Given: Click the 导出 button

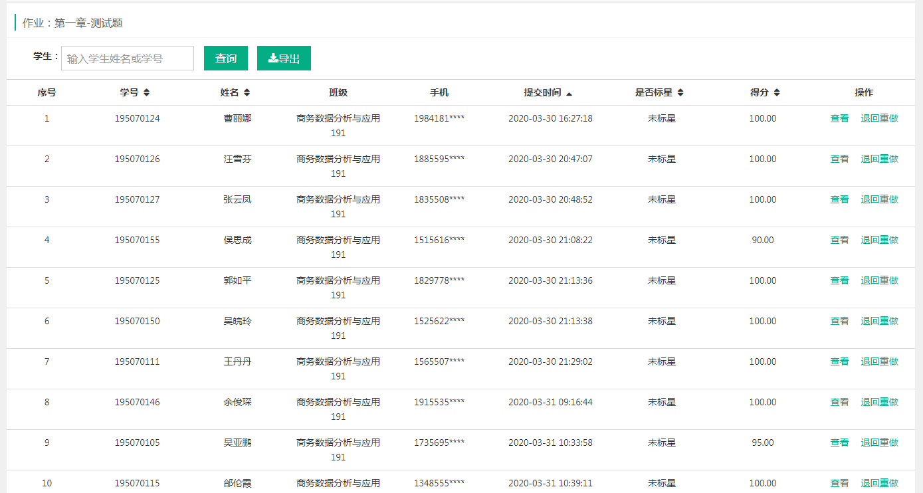Looking at the screenshot, I should (284, 58).
